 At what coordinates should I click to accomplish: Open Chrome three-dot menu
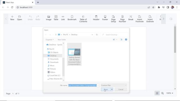pyautogui.click(x=177, y=7)
